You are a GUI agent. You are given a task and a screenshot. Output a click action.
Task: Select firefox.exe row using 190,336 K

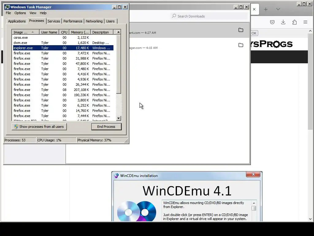(63, 95)
